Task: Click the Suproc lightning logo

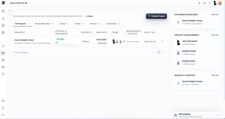Action: (3, 3)
